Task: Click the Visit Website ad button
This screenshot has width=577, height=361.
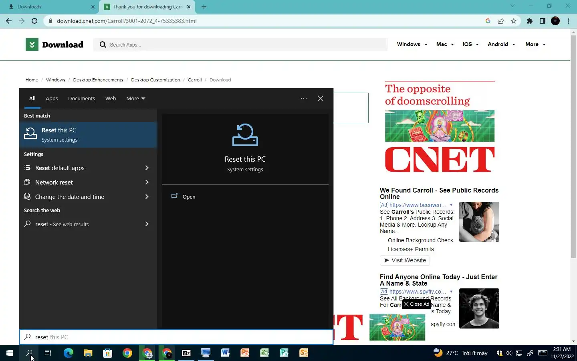Action: pos(405,260)
